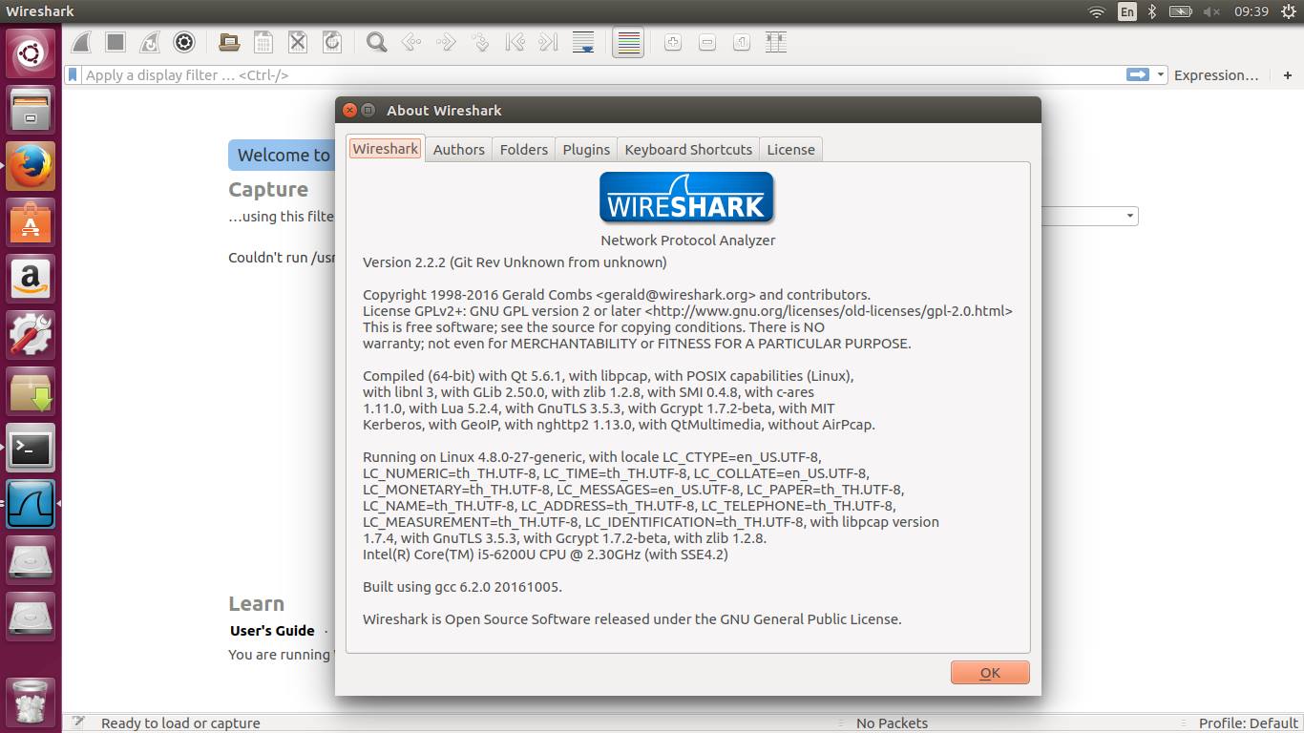Open the Keyboard Shortcuts tab
This screenshot has height=733, width=1304.
click(x=688, y=149)
